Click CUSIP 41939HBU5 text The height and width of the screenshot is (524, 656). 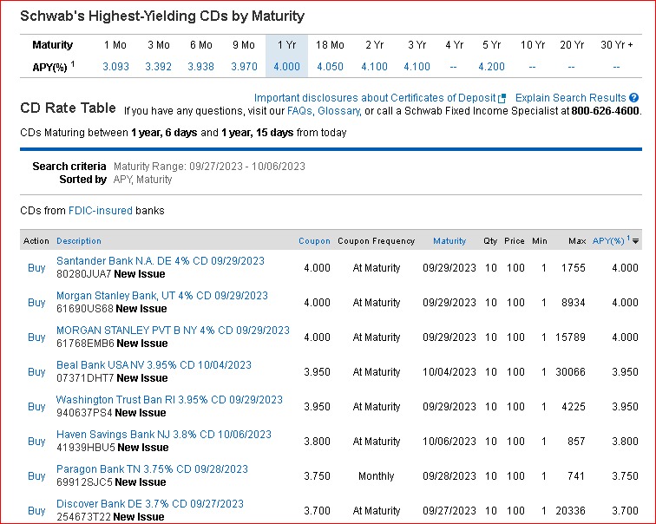(x=86, y=448)
